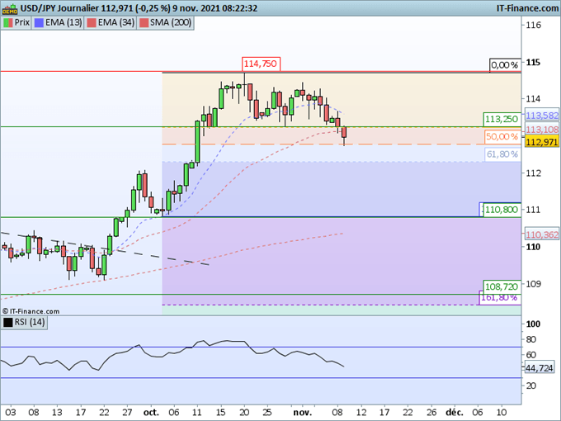Screen dimensions: 561x421
Task: Click the black RSI (14) color swatch
Action: click(x=8, y=322)
